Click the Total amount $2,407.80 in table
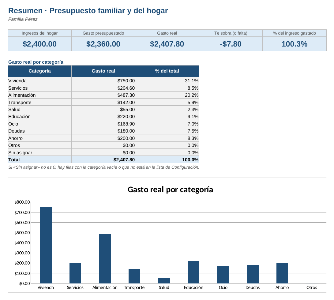334x300 pixels. tap(103, 159)
